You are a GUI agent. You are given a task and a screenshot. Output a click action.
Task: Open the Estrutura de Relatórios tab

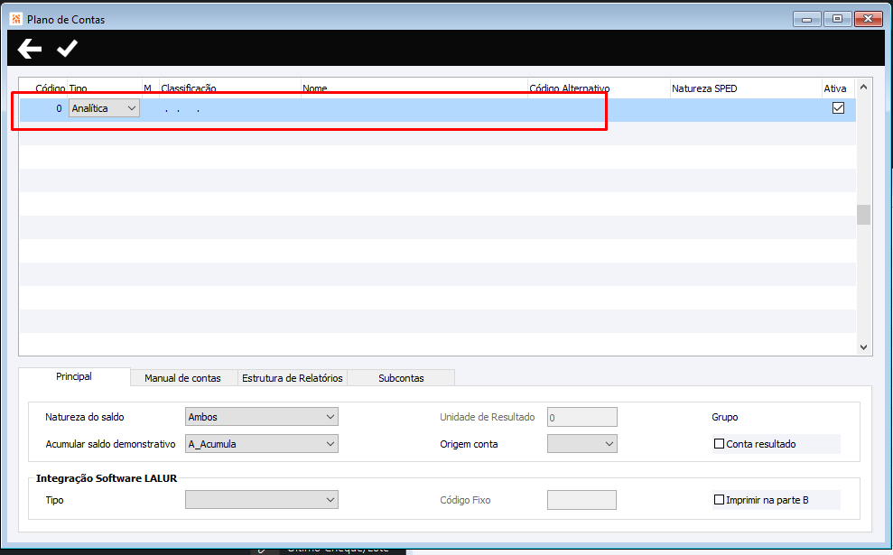pyautogui.click(x=293, y=378)
